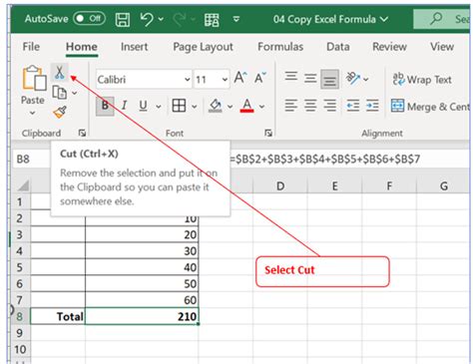Open the View tab

(442, 47)
